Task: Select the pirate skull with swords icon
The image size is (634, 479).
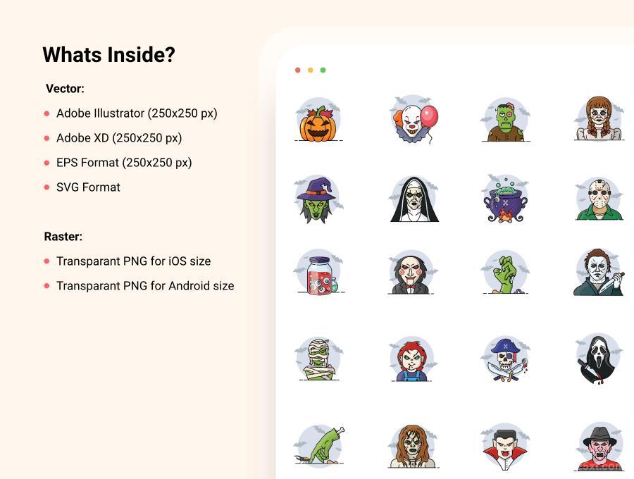Action: click(505, 359)
